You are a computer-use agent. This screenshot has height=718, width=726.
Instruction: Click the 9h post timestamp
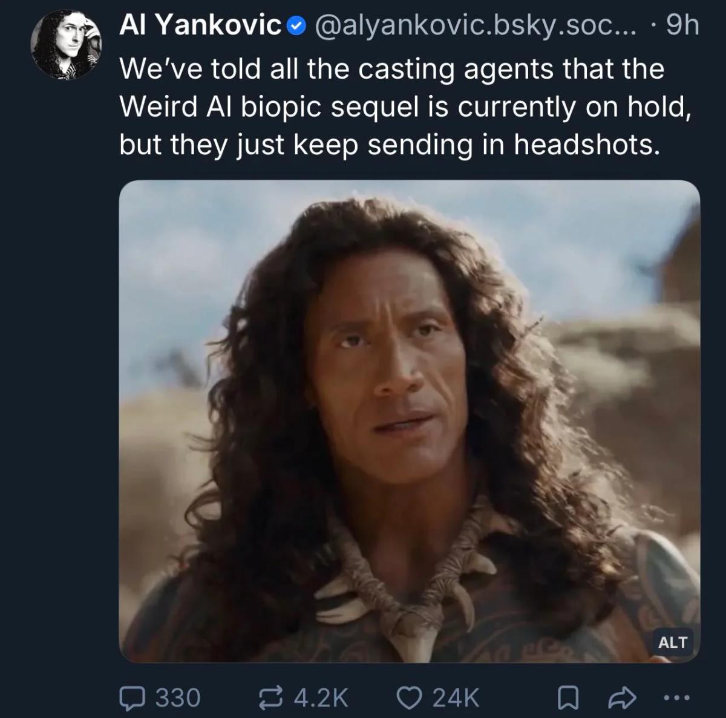[x=682, y=26]
